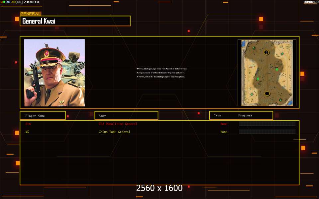Click the 00:00:00 timer readout
This screenshot has width=319, height=199.
point(311,2)
